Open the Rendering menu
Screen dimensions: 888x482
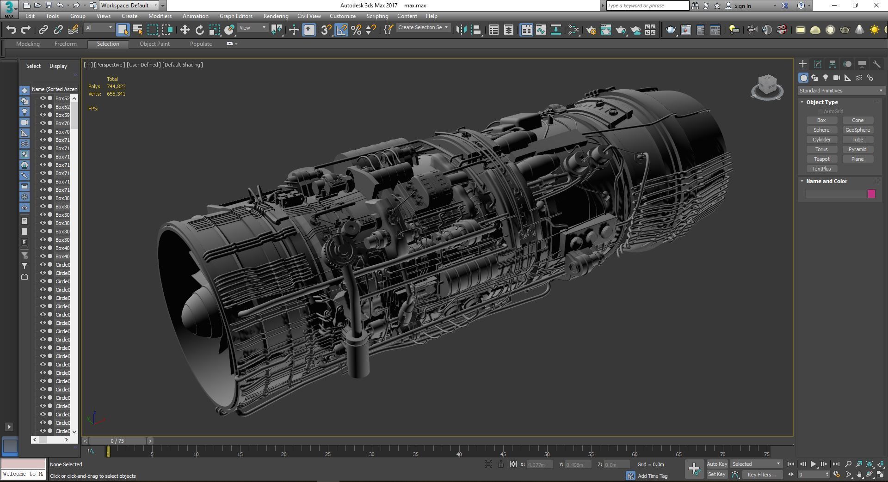(x=276, y=16)
